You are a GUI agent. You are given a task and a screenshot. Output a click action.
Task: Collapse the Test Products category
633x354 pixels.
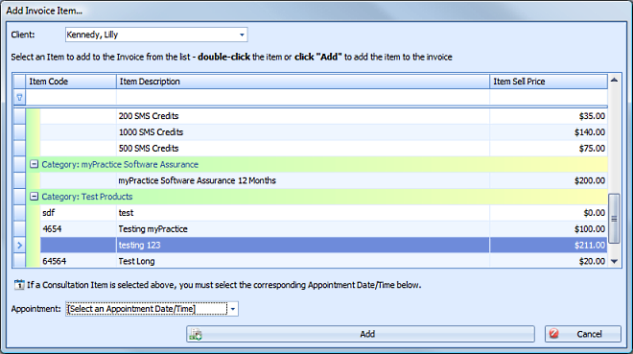tap(35, 197)
